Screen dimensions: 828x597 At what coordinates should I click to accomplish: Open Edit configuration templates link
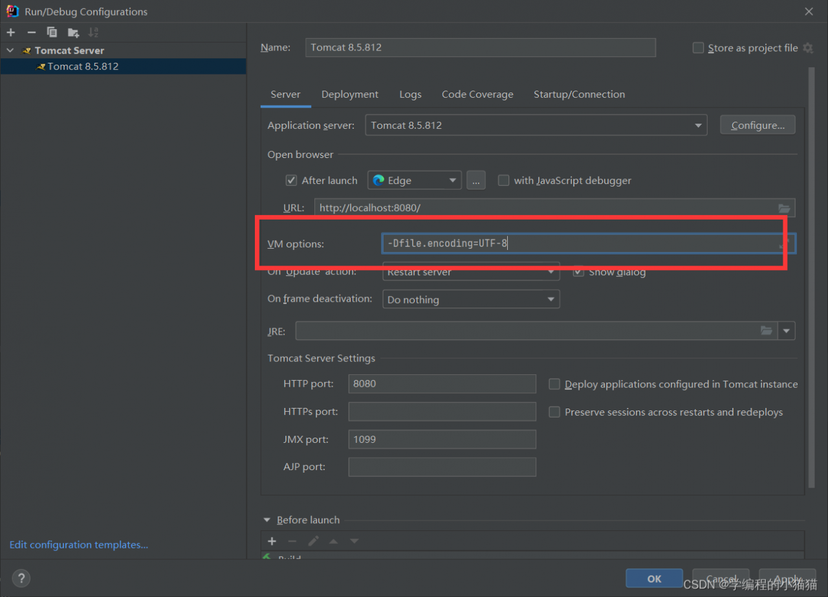click(79, 545)
